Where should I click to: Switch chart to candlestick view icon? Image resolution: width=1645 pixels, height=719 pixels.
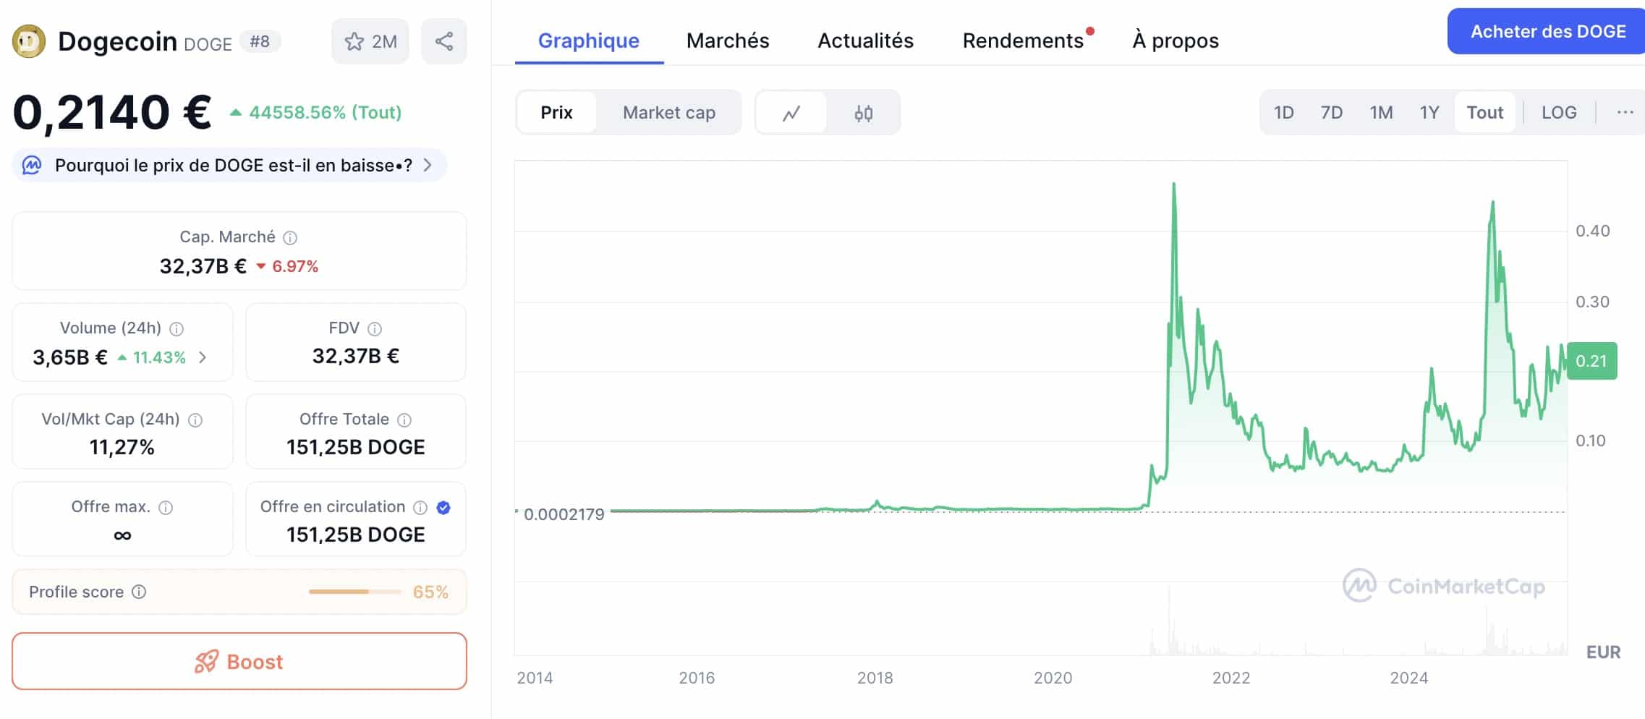tap(865, 112)
